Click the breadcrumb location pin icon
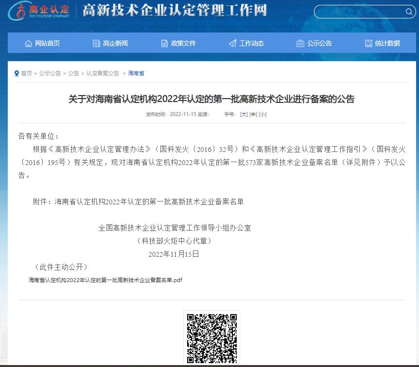Screen dimensions: 419x367 17,73
